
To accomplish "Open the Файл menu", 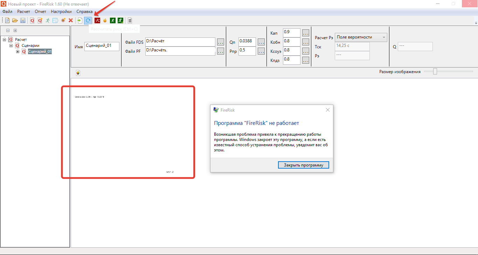I will [7, 12].
